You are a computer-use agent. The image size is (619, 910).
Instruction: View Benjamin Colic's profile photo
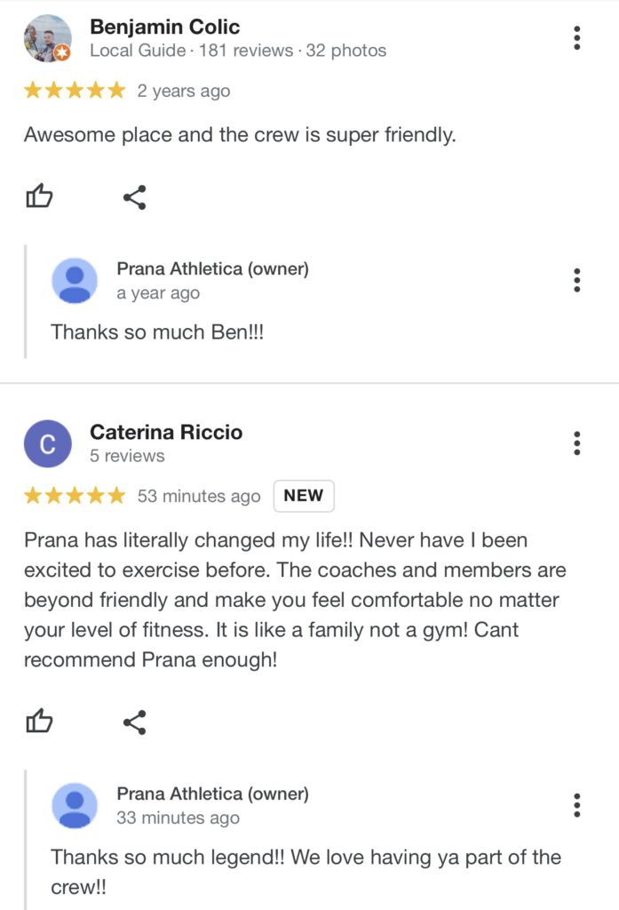pos(47,38)
